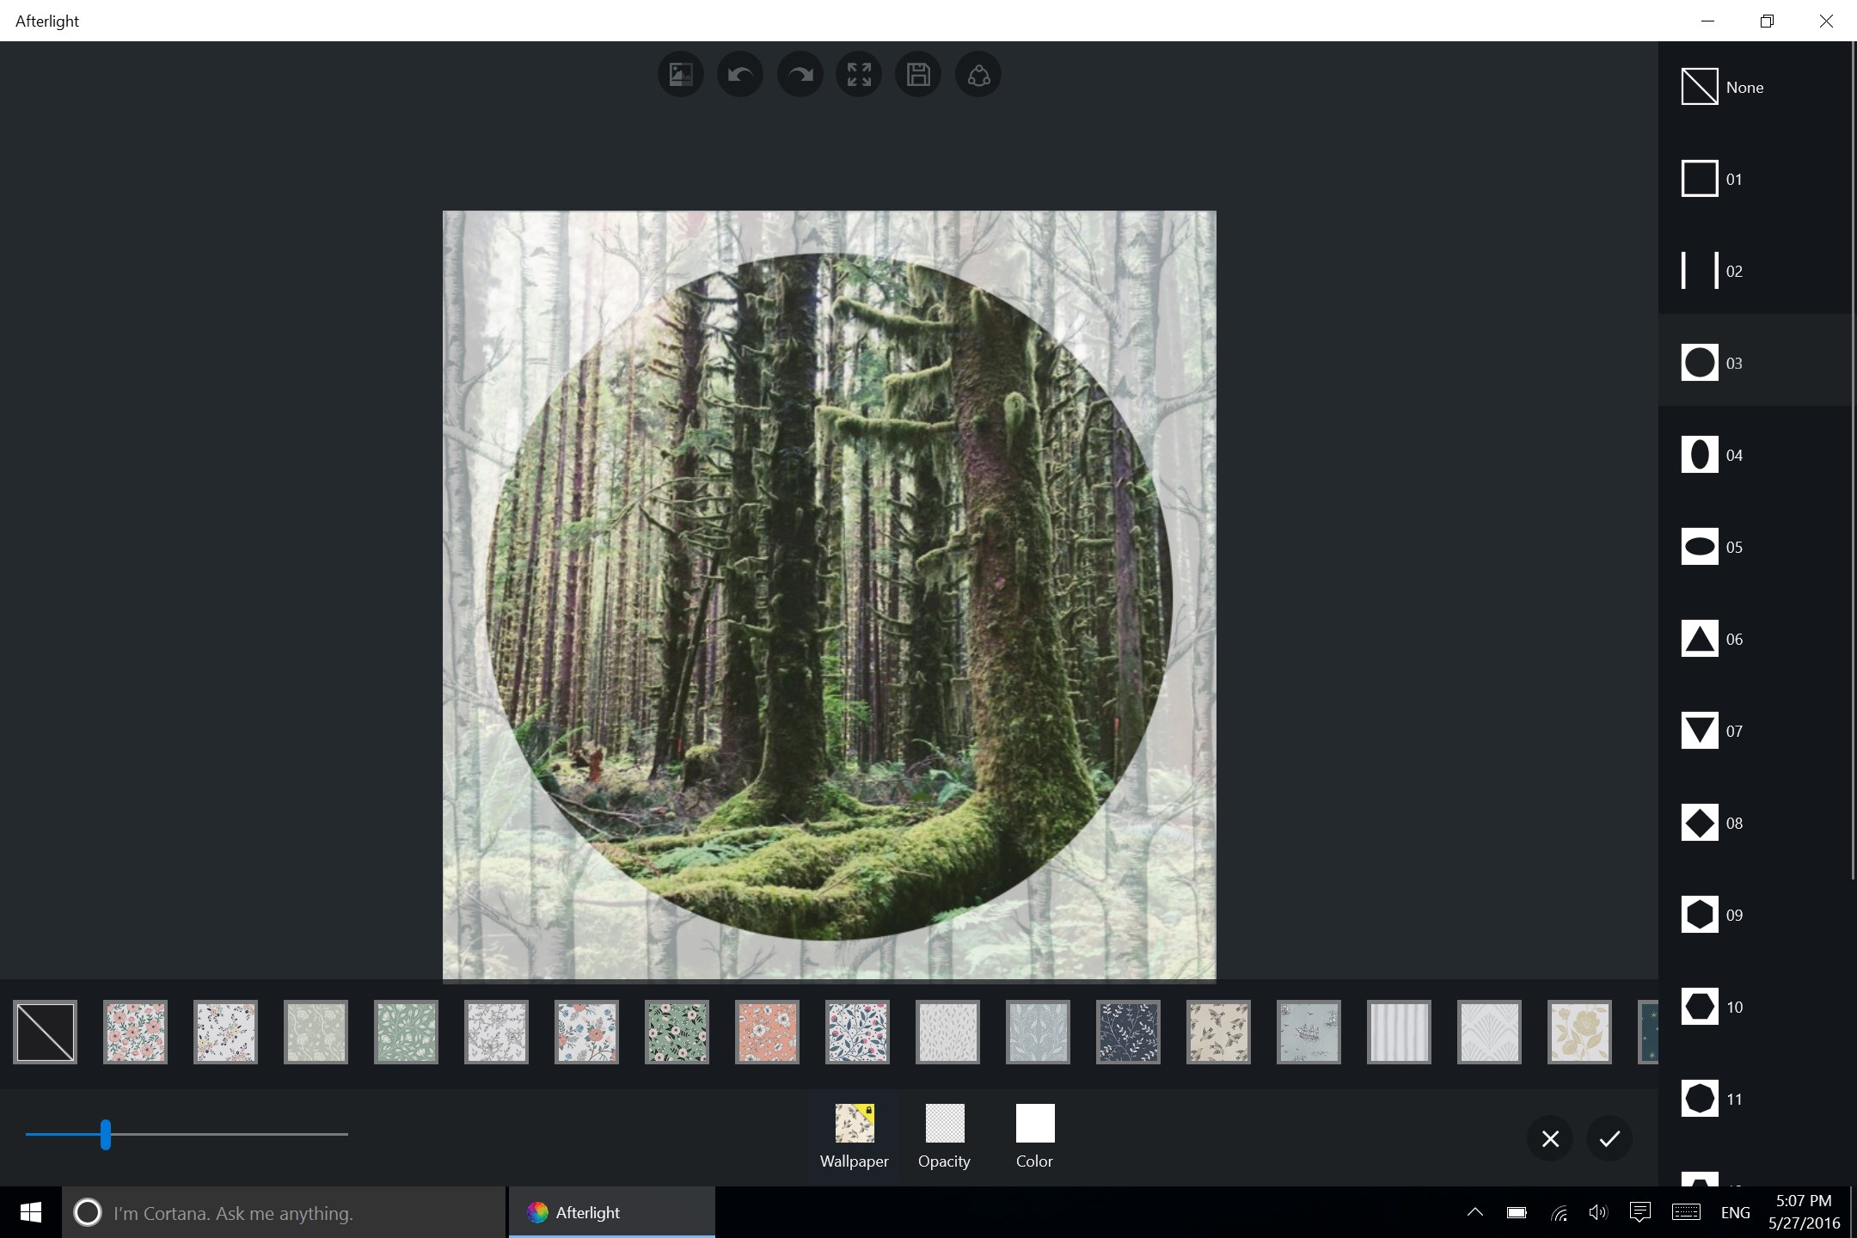Undo the last edit
Image resolution: width=1857 pixels, height=1238 pixels.
(739, 74)
